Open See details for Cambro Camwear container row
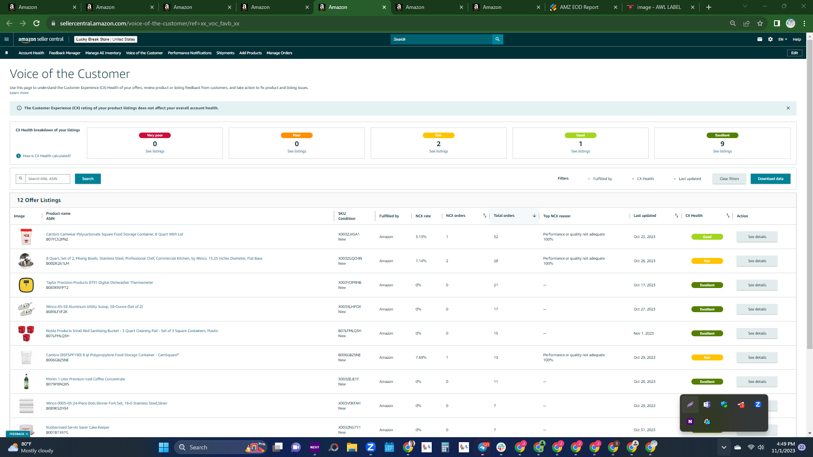 (x=757, y=237)
